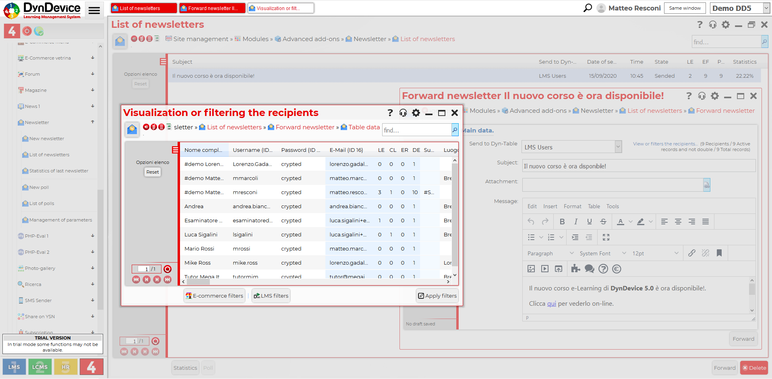Click Reset in recipients Opzioni elenco
The image size is (772, 379).
153,172
